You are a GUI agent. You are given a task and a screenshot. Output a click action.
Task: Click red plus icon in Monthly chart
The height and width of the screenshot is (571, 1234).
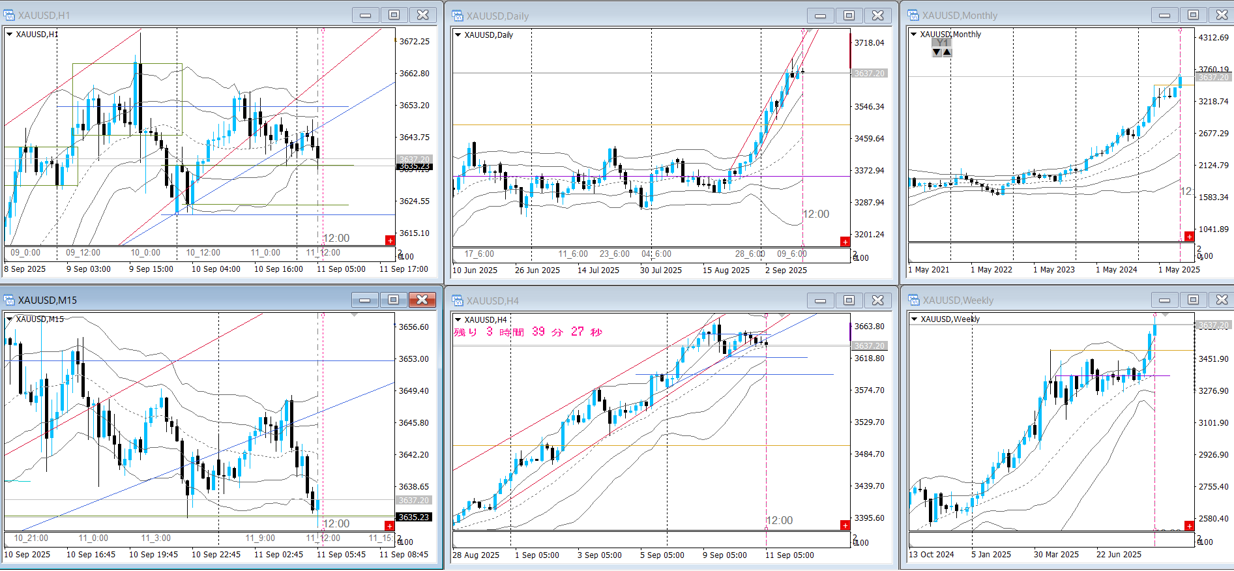[1189, 237]
